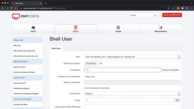
Task: Click the ISPConfig logo
Action: (x=25, y=16)
